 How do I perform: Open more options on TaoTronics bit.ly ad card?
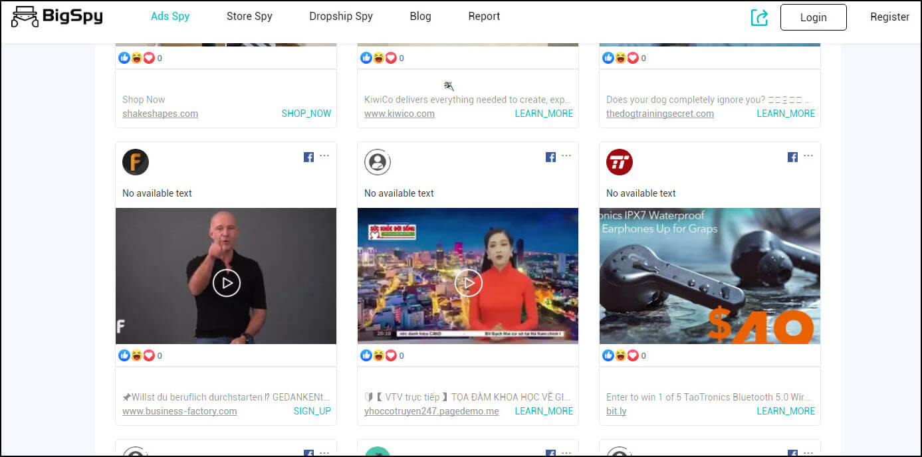pyautogui.click(x=808, y=156)
